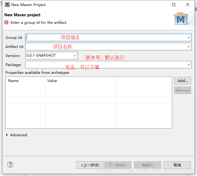
Task: Maximize the New Maven Project window
Action: [174, 5]
